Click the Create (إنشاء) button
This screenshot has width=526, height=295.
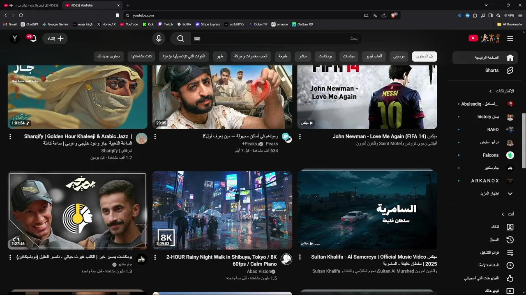[x=55, y=39]
